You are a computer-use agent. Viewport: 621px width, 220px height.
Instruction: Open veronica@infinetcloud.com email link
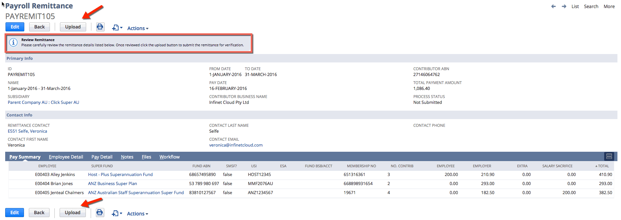tap(236, 145)
